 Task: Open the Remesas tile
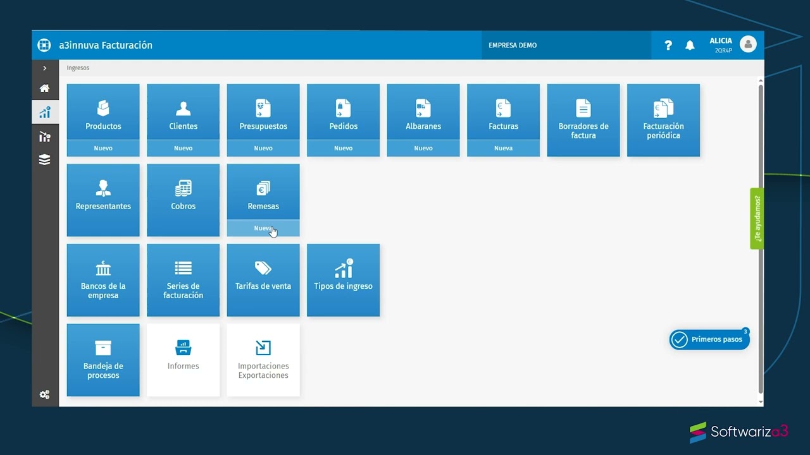coord(263,192)
